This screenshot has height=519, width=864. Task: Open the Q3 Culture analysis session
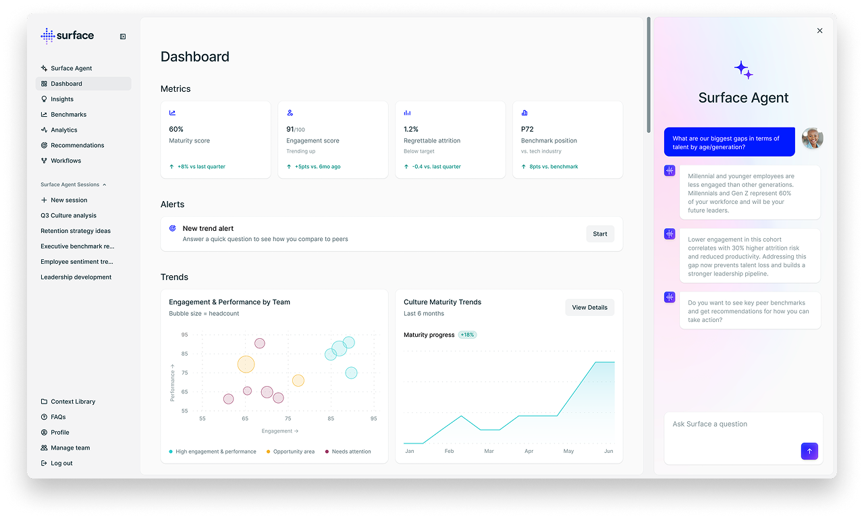click(68, 216)
